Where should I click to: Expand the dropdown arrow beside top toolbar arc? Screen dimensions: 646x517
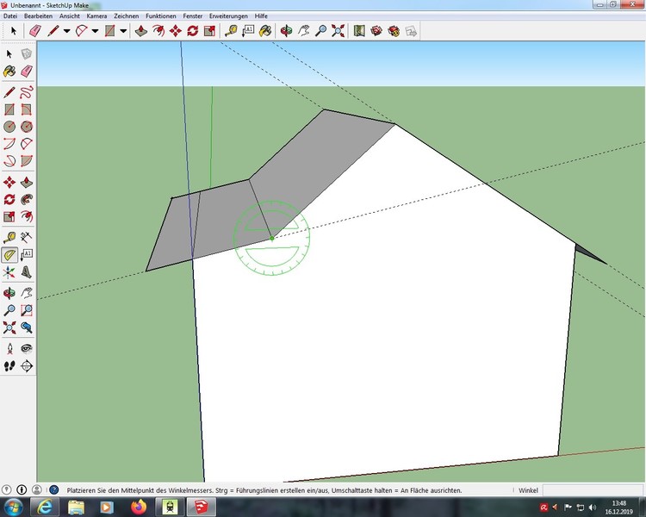(x=95, y=31)
